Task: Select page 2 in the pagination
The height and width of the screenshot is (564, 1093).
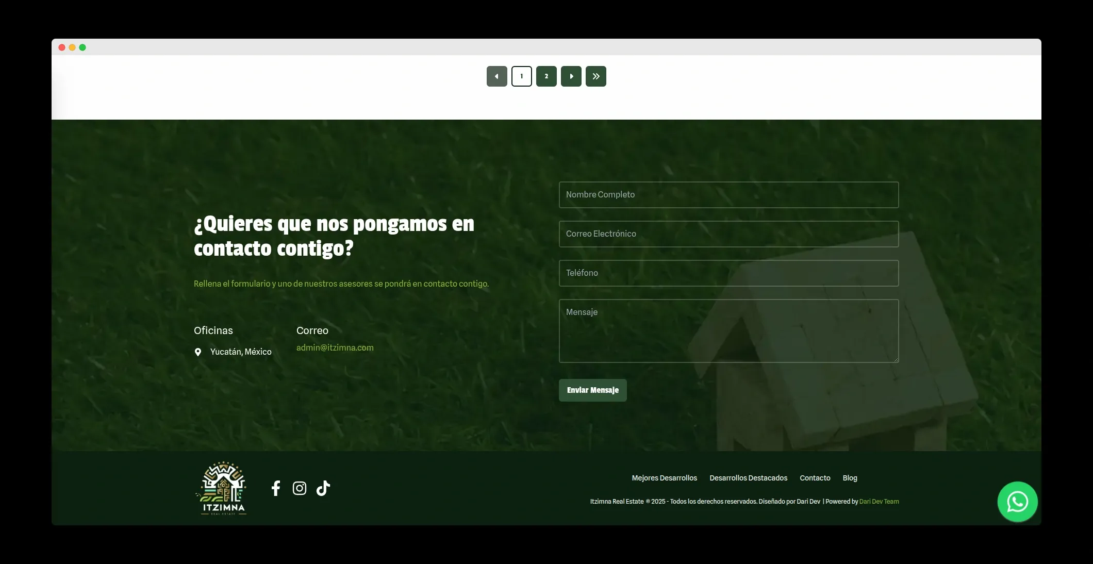Action: [x=546, y=76]
